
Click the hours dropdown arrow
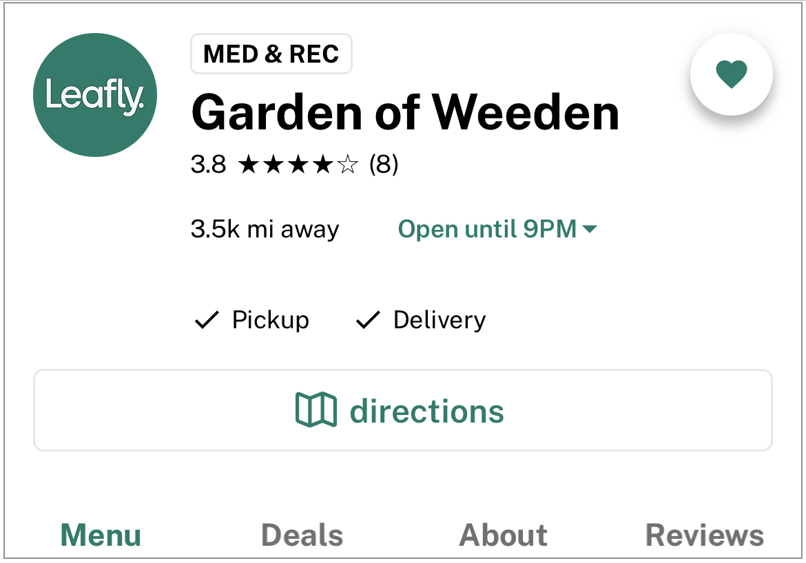click(590, 229)
